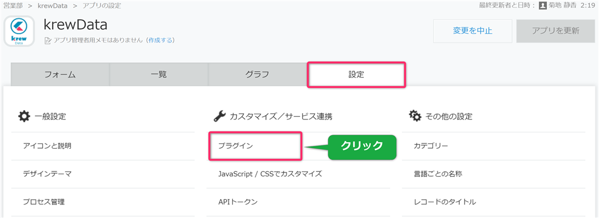This screenshot has width=599, height=218.
Task: Open the フォーム tab
Action: [60, 75]
